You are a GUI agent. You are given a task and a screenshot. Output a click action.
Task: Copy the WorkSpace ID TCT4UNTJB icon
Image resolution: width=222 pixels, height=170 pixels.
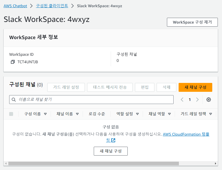pyautogui.click(x=13, y=62)
